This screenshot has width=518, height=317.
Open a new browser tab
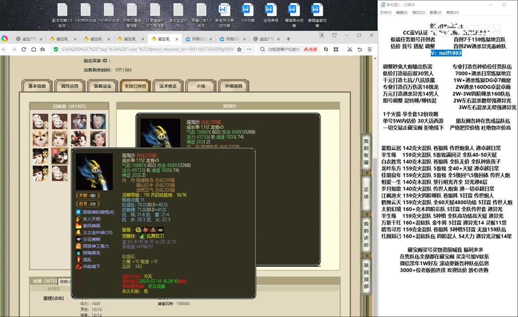(x=289, y=39)
